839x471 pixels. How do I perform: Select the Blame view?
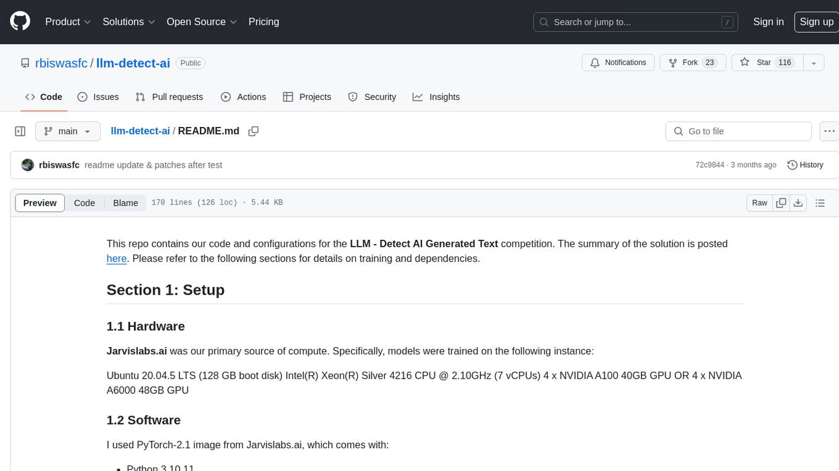click(x=126, y=203)
